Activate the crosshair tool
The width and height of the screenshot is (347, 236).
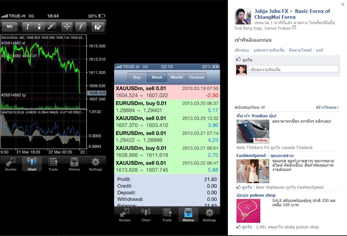click(x=67, y=27)
